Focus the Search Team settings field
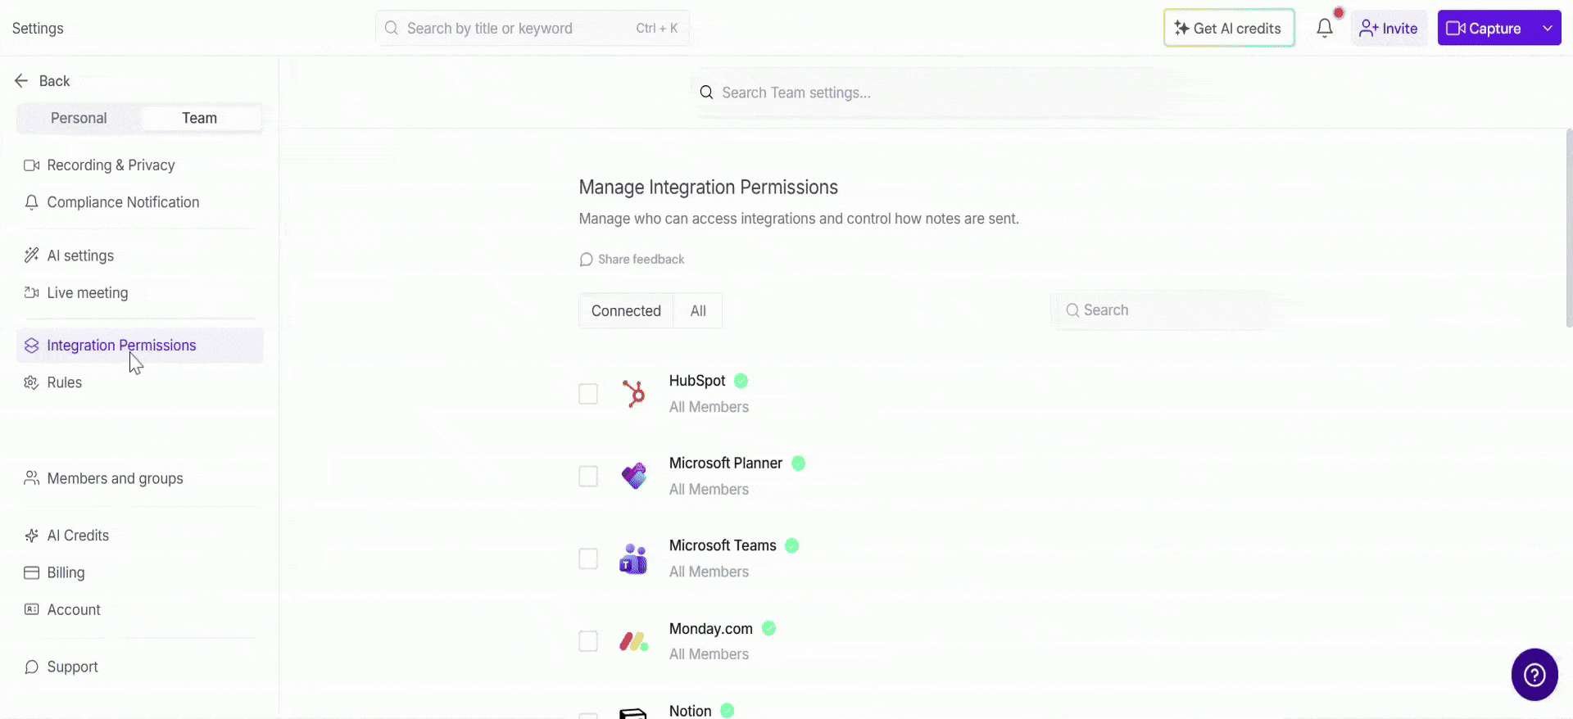The image size is (1573, 719). (926, 93)
